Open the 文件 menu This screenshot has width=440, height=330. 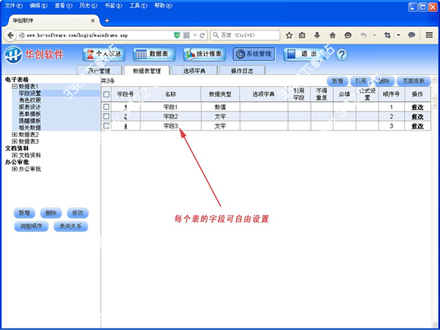(13, 6)
